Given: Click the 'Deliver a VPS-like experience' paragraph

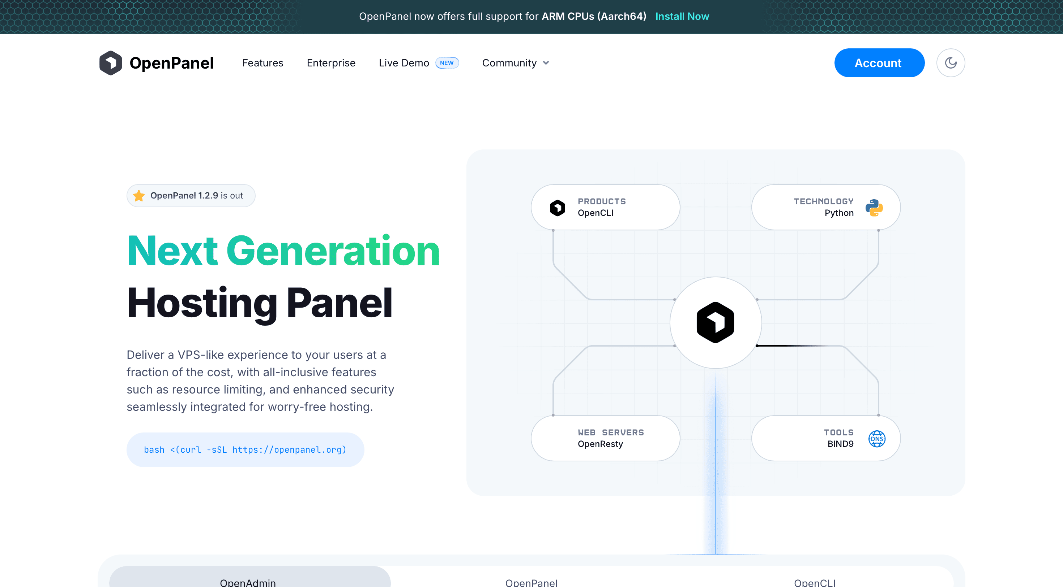Looking at the screenshot, I should 260,381.
